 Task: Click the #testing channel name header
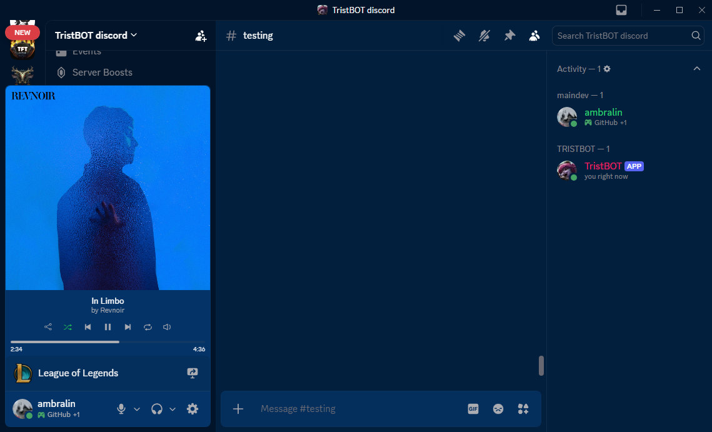point(258,36)
